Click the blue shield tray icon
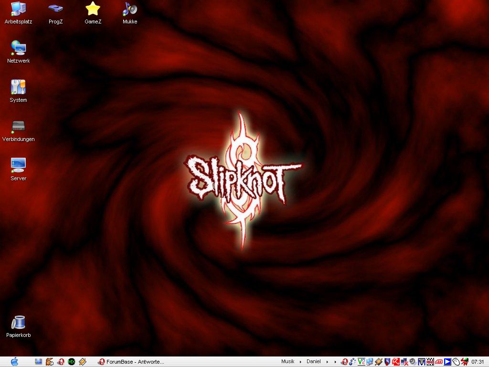Viewport: 489px width, 367px height. [x=387, y=362]
